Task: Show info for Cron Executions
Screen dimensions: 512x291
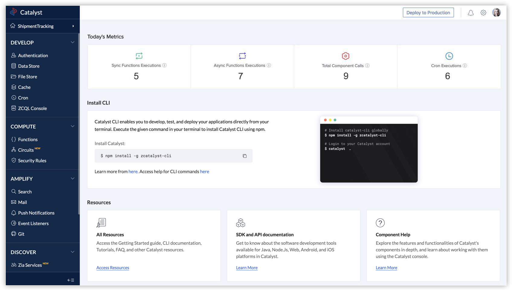Action: [465, 66]
